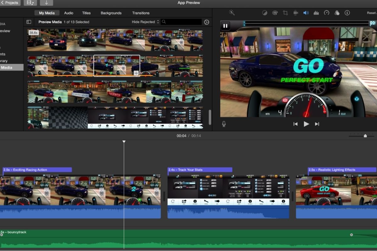Click the magic wand auto-enhance icon
The image size is (377, 251).
point(232,13)
